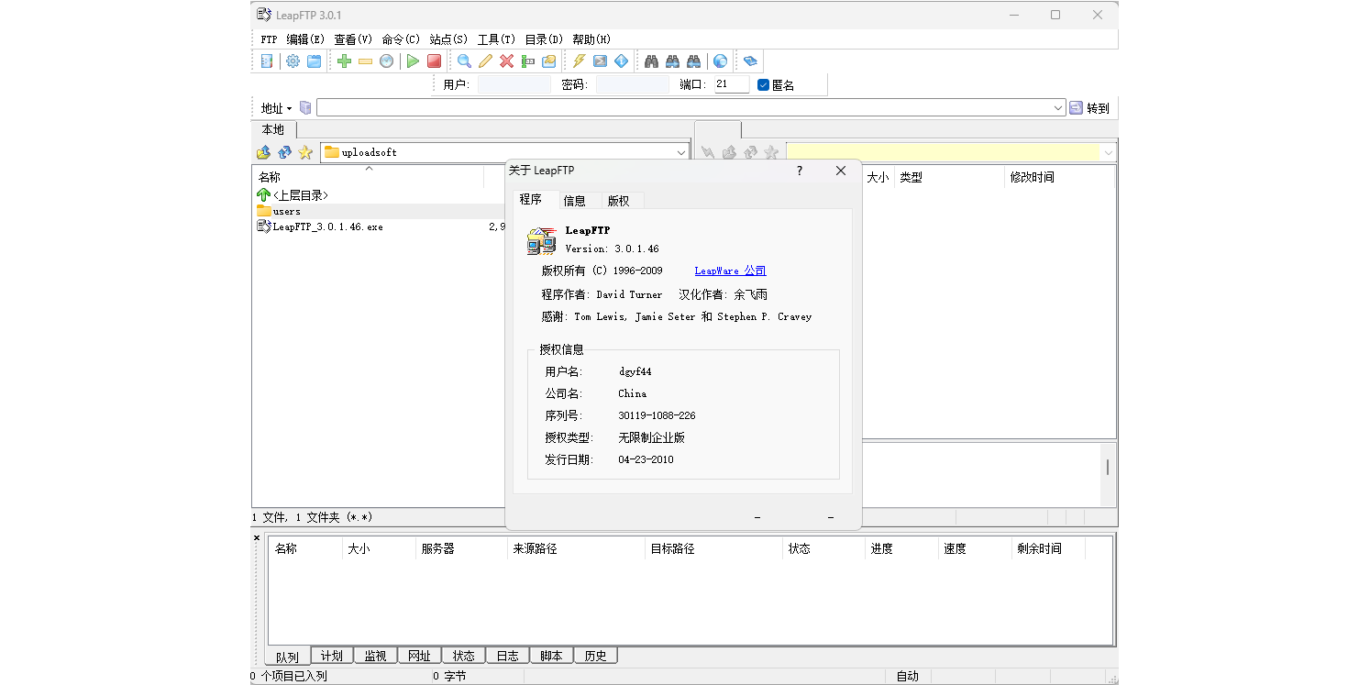Click the lightning bolt quick connect icon
Viewport: 1370px width, 685px height.
pos(579,61)
